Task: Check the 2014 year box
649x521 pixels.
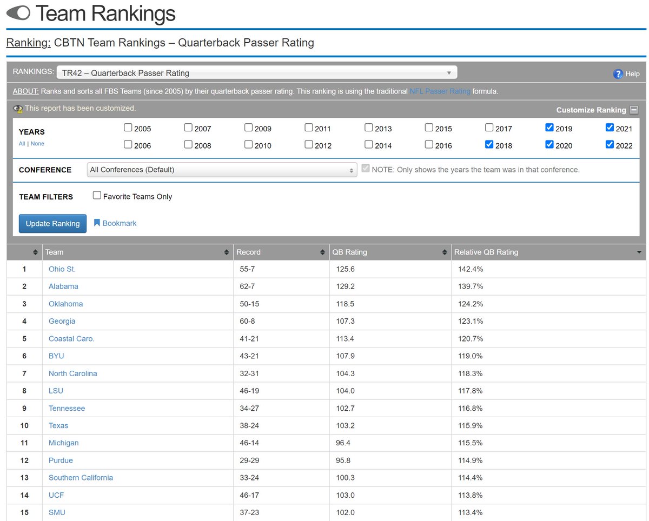Action: [369, 144]
